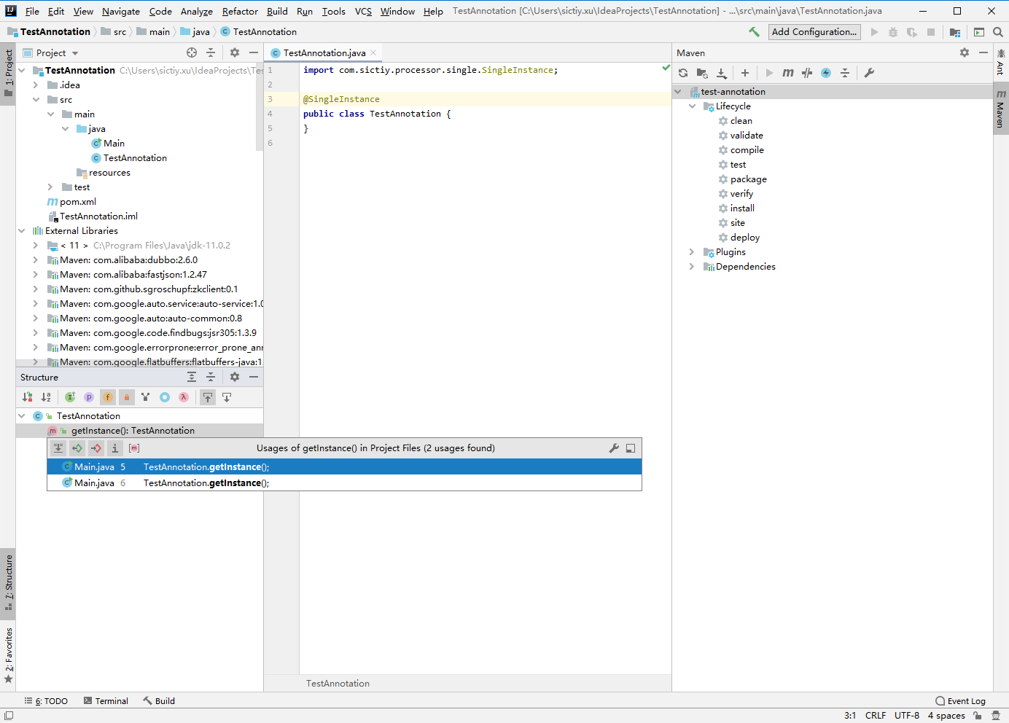Expand Dependencies node in Maven
1009x723 pixels.
(x=692, y=267)
